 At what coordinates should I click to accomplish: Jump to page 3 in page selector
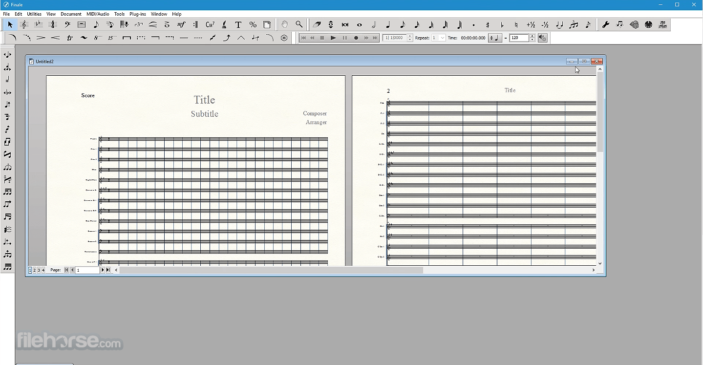click(39, 270)
